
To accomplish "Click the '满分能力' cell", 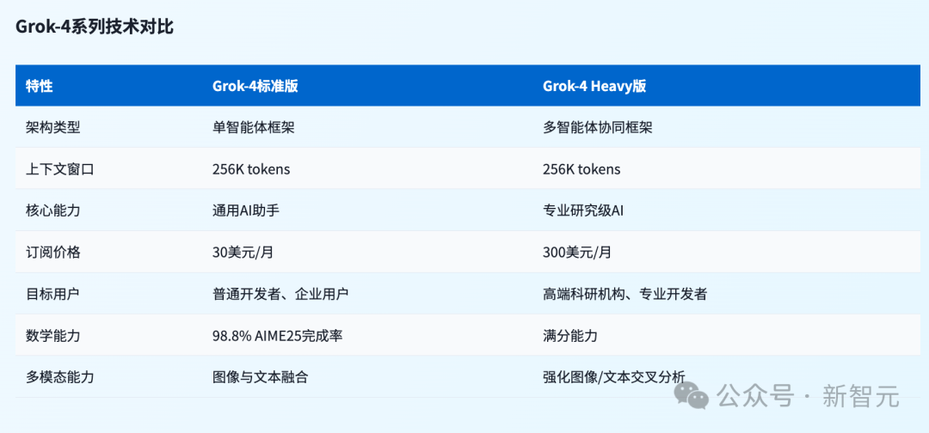I will click(570, 336).
